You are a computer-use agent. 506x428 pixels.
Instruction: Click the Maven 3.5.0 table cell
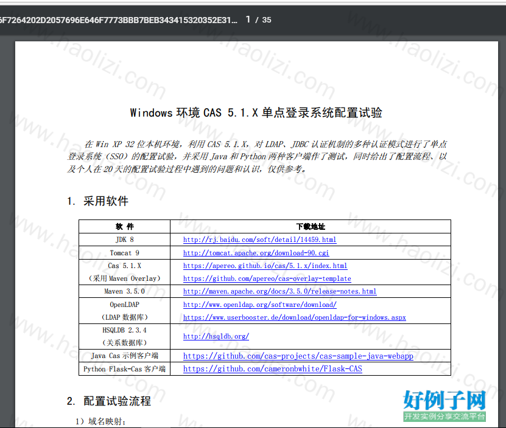click(125, 291)
